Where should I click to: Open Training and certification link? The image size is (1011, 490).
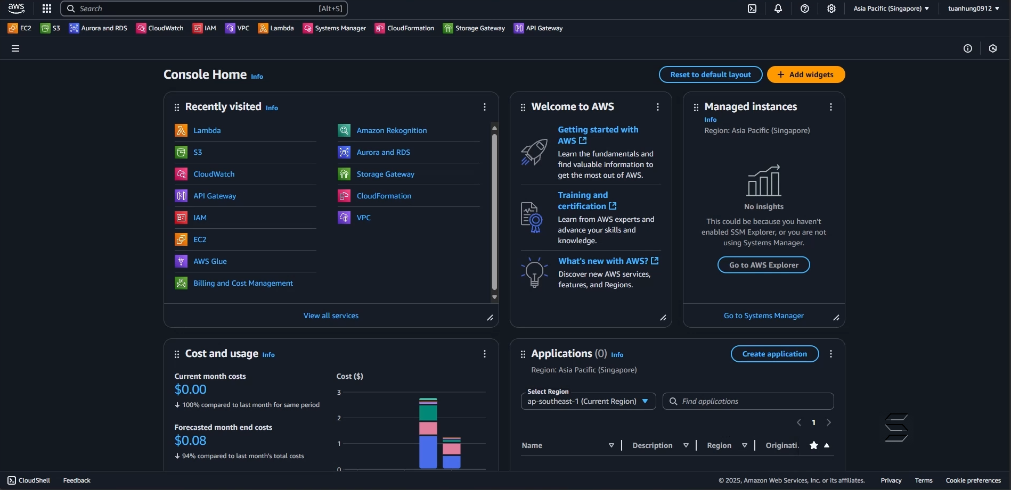coord(587,201)
